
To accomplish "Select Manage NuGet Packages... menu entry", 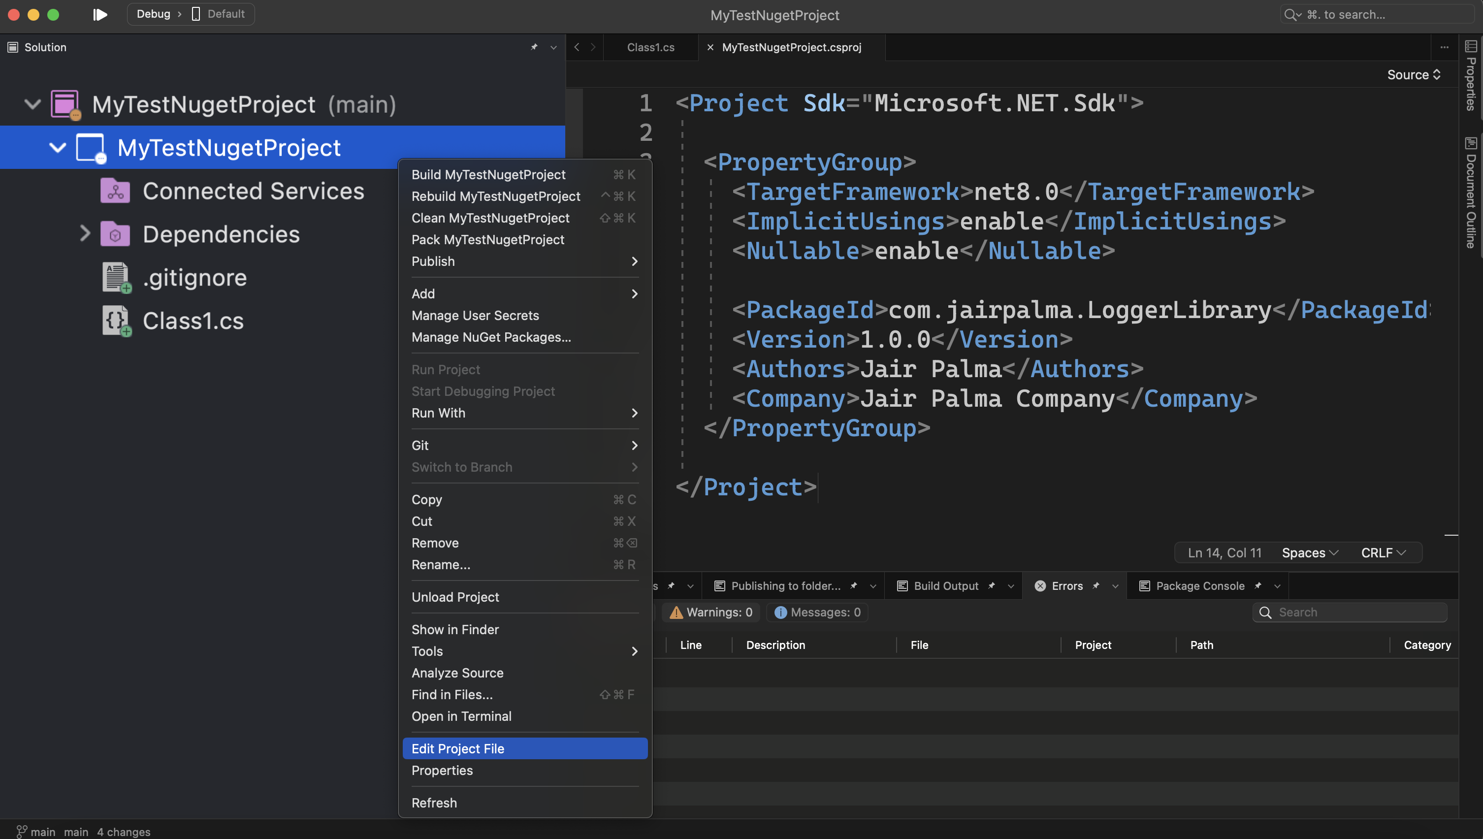I will (491, 337).
